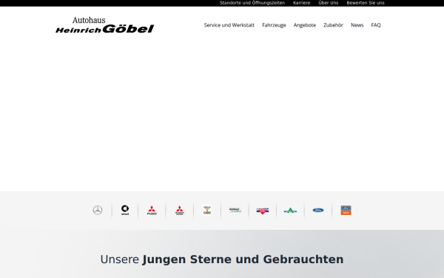Click the green-and-blue brand logo
444x278 pixels.
pos(290,211)
